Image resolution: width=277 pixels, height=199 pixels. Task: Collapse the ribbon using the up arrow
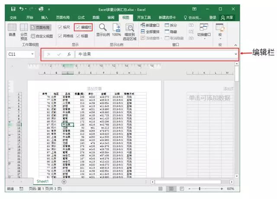(x=235, y=45)
